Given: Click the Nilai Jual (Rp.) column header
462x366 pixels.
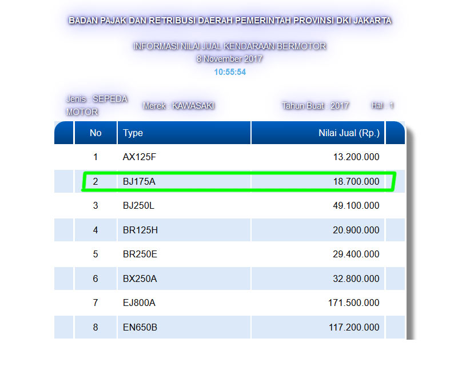Looking at the screenshot, I should (x=318, y=133).
